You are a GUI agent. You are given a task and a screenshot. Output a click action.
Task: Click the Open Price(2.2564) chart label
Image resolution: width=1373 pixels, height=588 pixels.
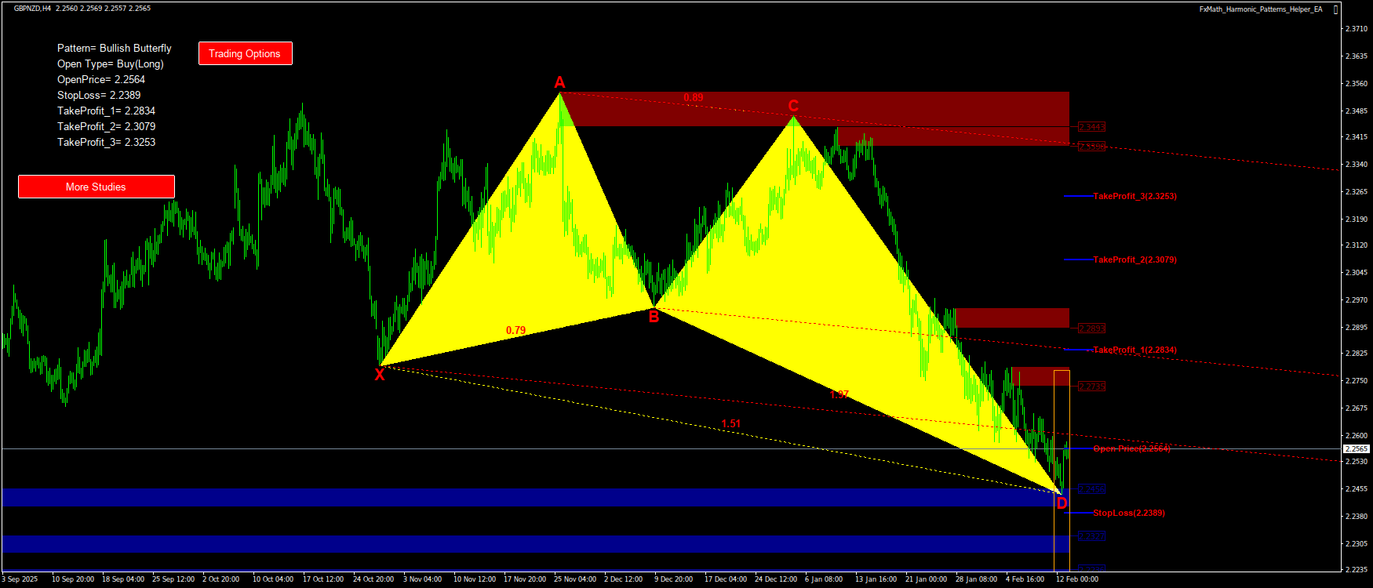[1131, 448]
